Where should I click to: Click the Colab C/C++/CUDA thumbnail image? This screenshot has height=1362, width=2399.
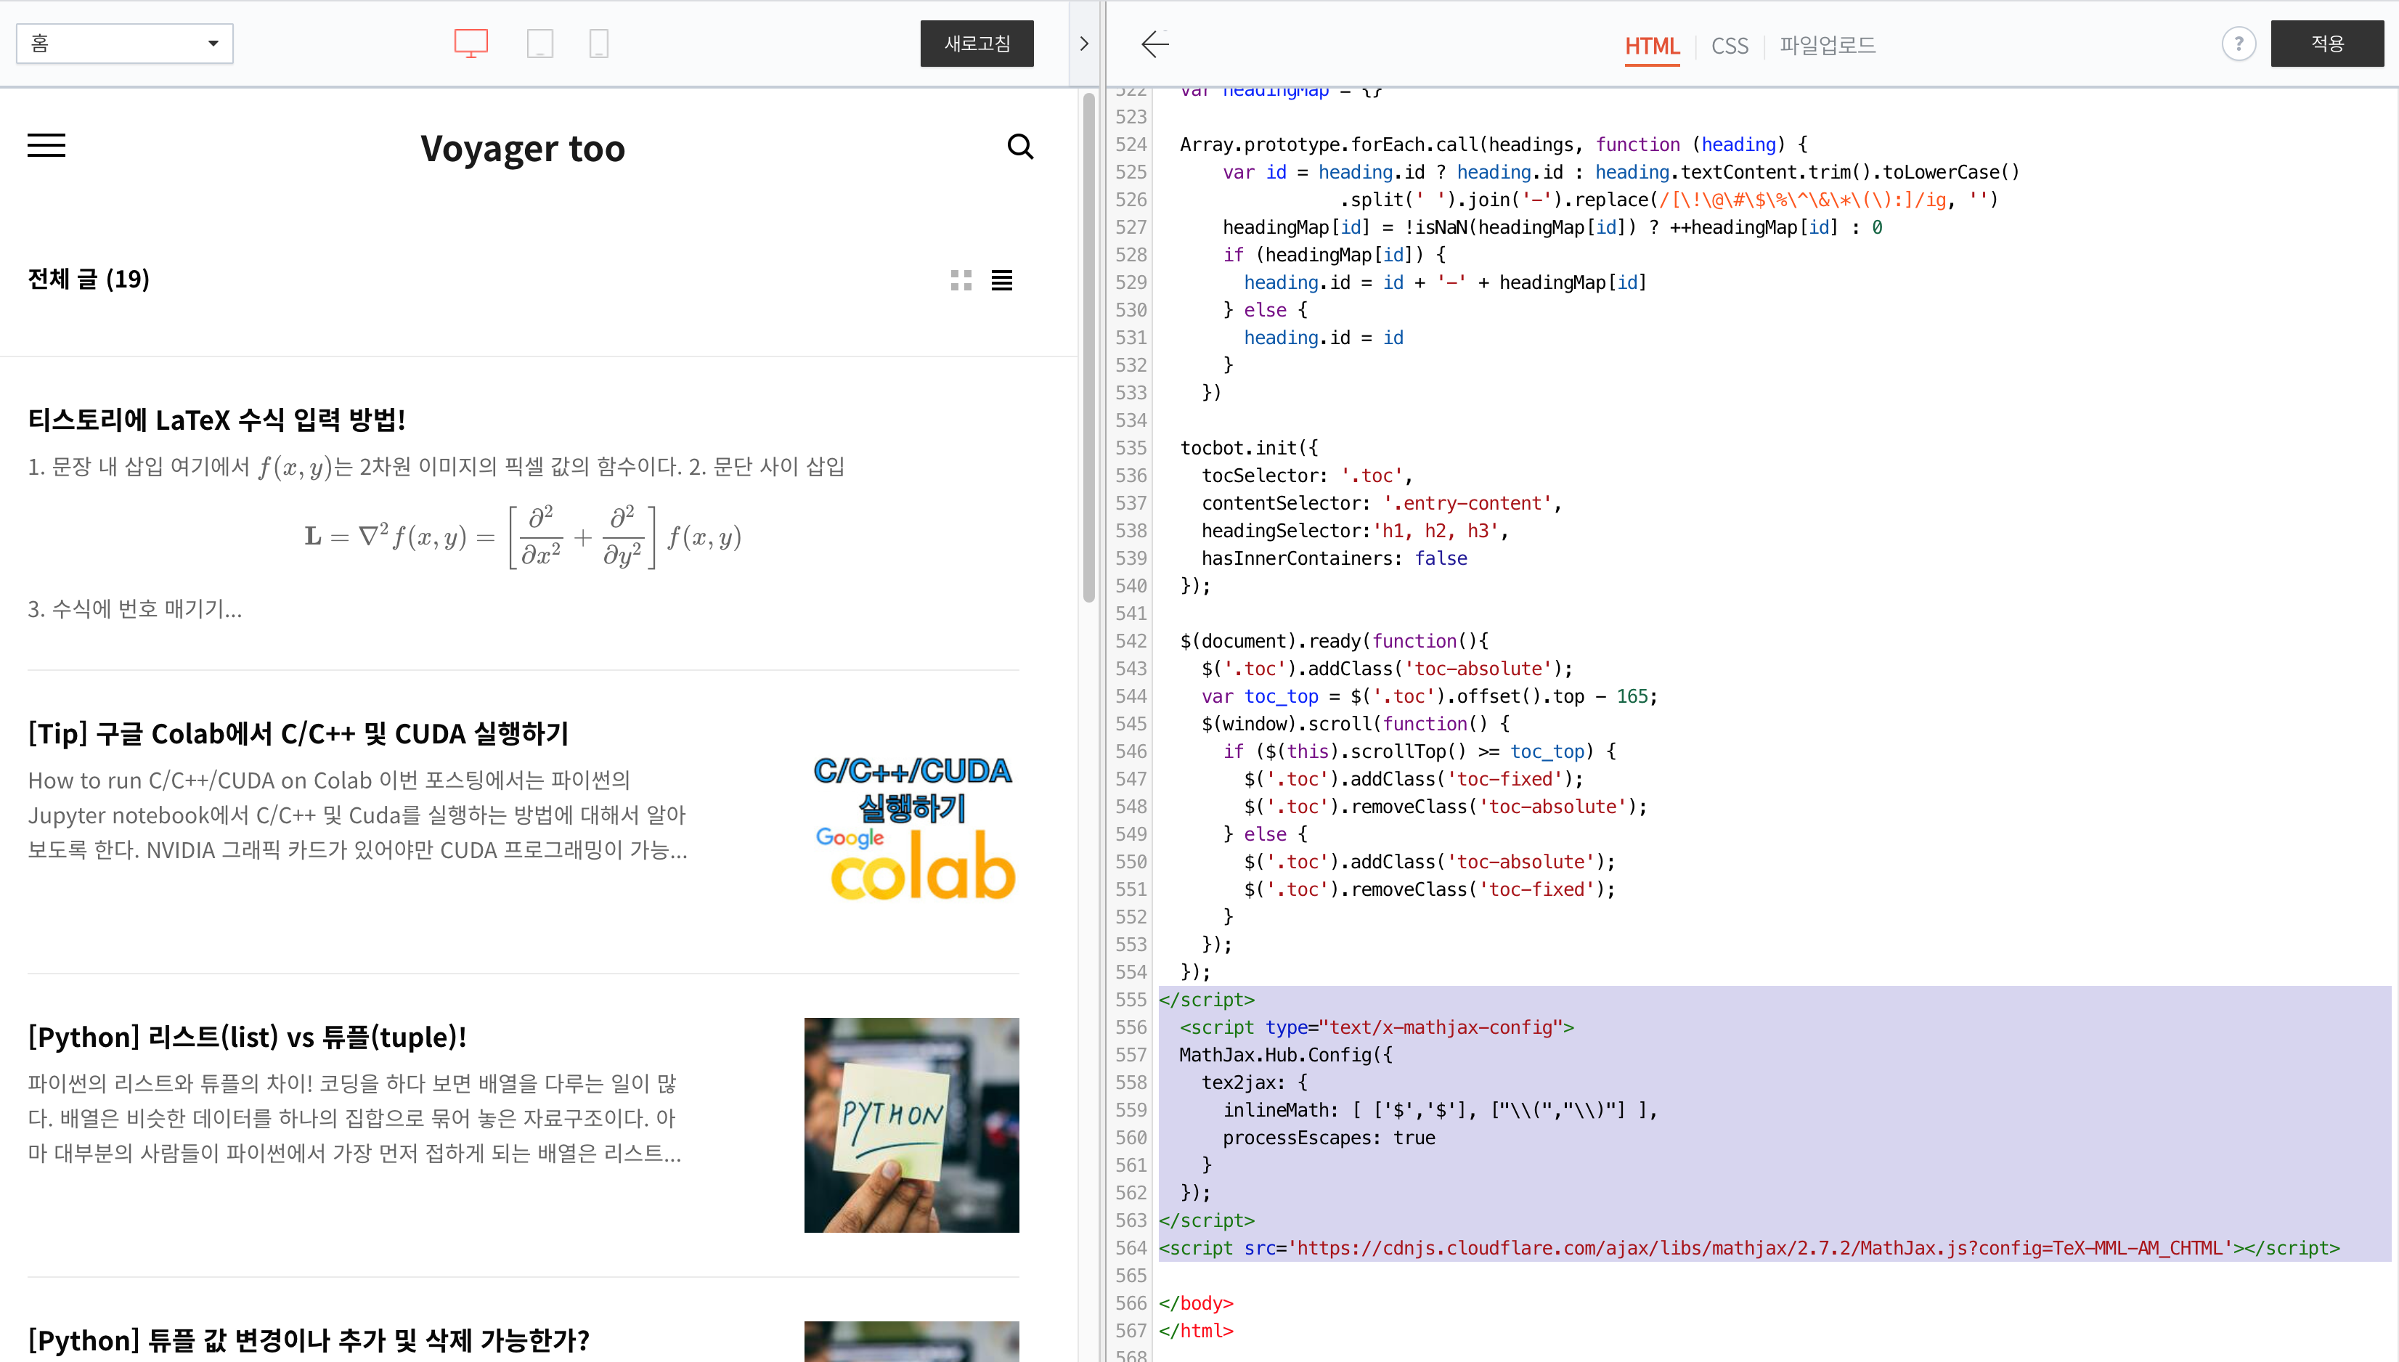click(x=912, y=827)
